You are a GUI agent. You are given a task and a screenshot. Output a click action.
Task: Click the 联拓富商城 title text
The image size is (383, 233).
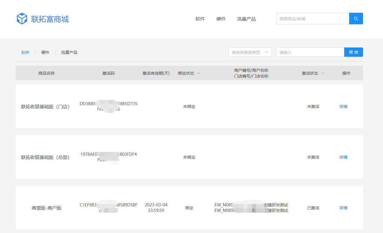click(x=50, y=19)
